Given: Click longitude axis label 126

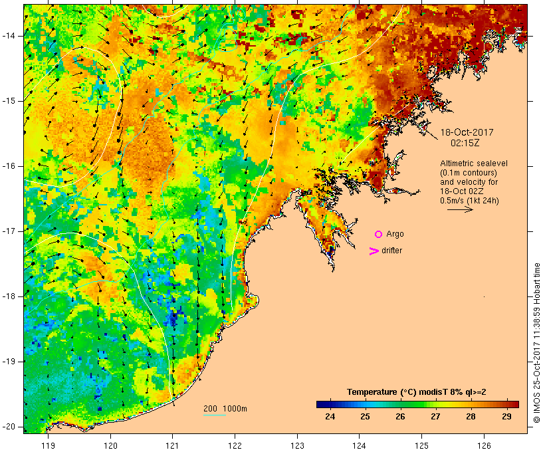Looking at the screenshot, I should coord(484,445).
